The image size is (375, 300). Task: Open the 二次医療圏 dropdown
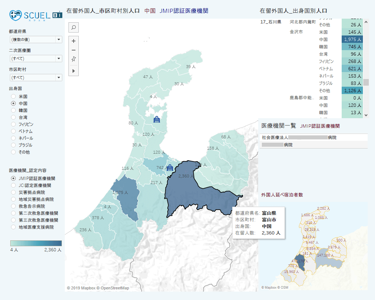click(x=36, y=59)
